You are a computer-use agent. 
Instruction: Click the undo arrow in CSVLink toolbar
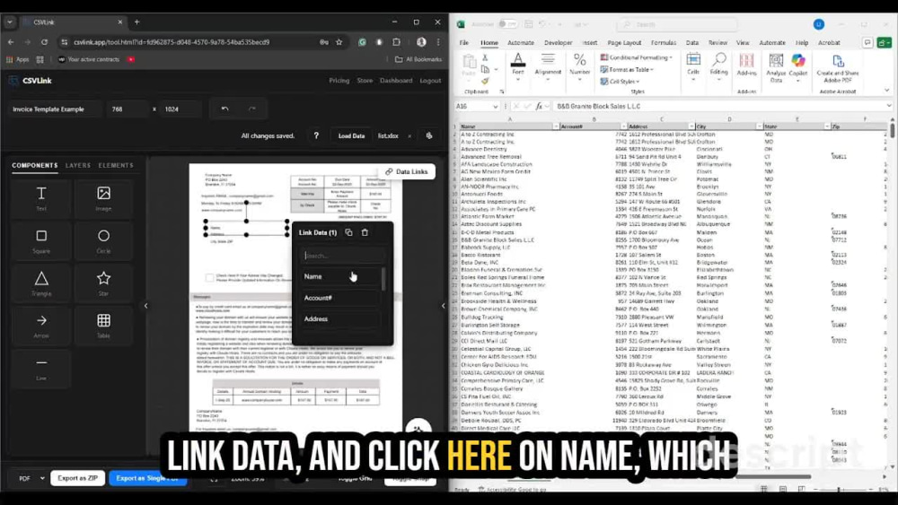click(224, 109)
